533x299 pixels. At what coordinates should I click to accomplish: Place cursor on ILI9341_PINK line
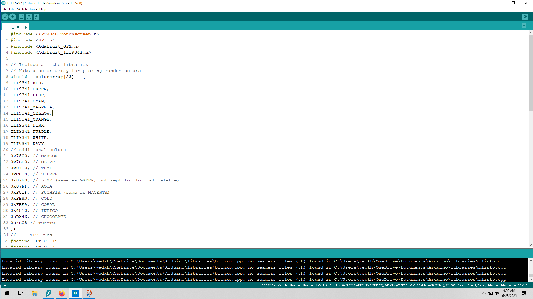pyautogui.click(x=28, y=126)
